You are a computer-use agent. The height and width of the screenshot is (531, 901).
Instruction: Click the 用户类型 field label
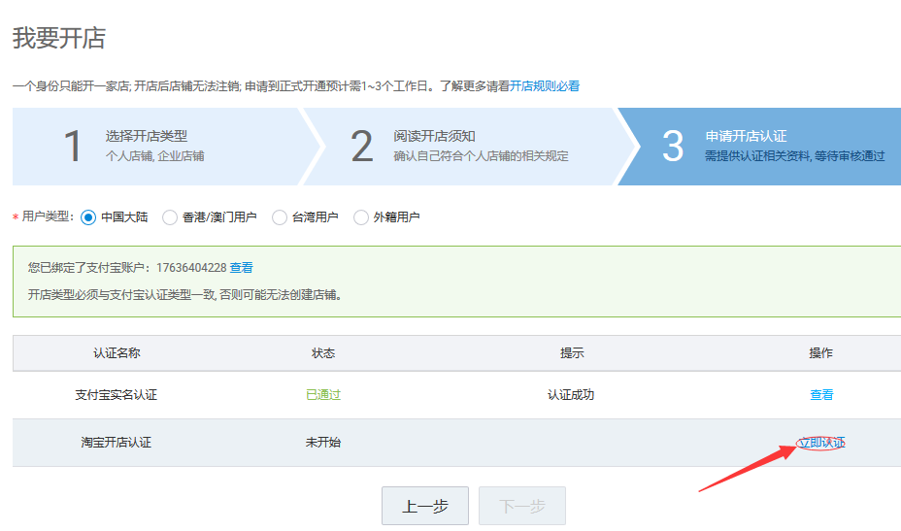(x=48, y=216)
